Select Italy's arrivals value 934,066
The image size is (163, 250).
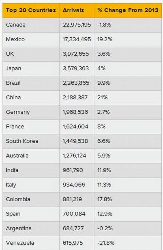coord(74,185)
